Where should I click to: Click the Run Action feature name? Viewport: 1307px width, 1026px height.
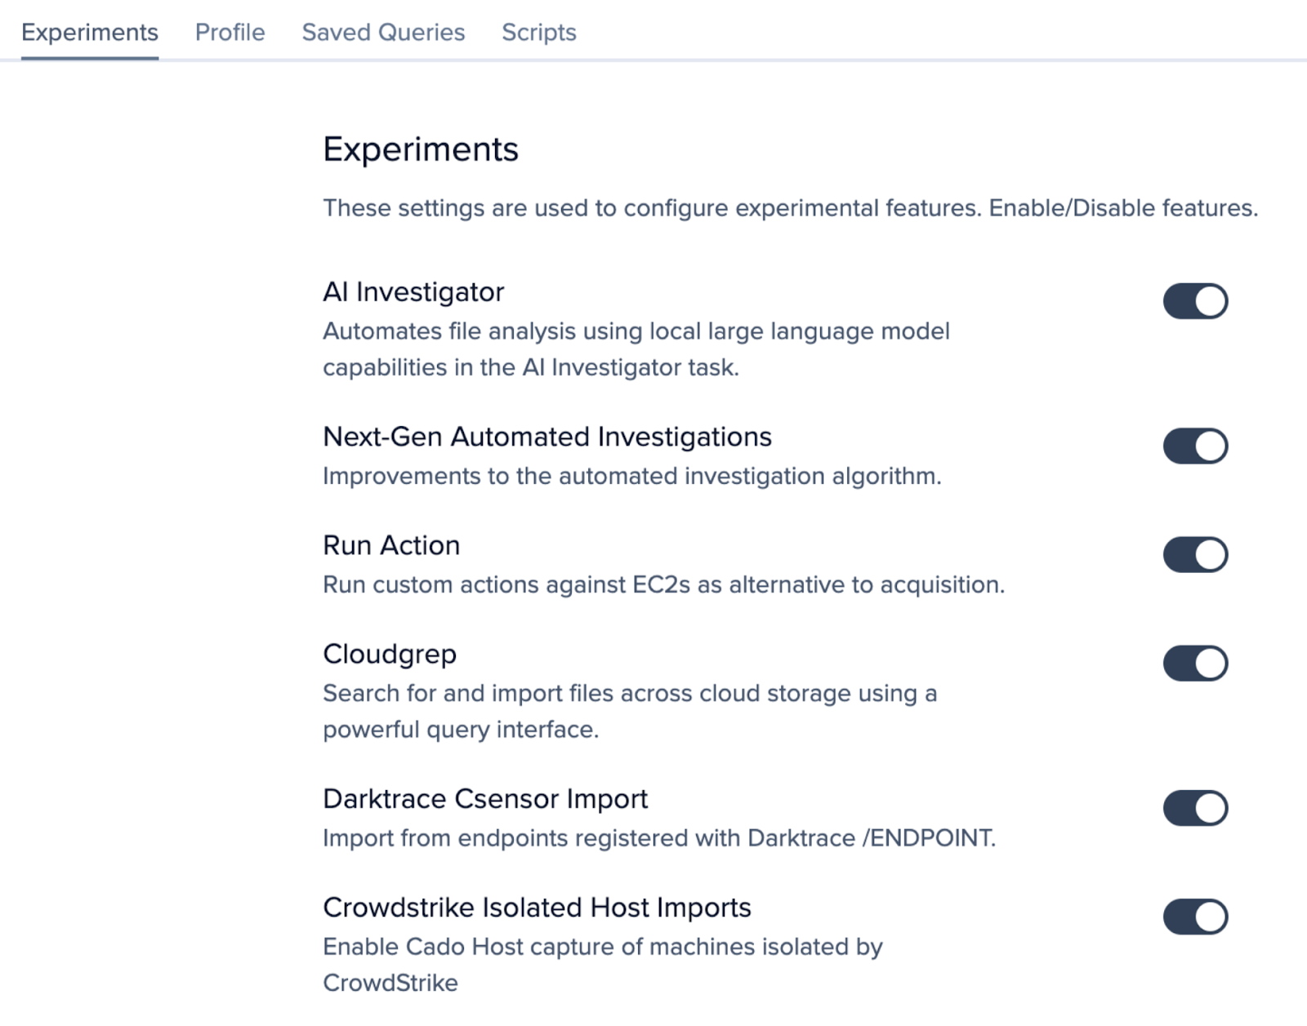tap(391, 545)
